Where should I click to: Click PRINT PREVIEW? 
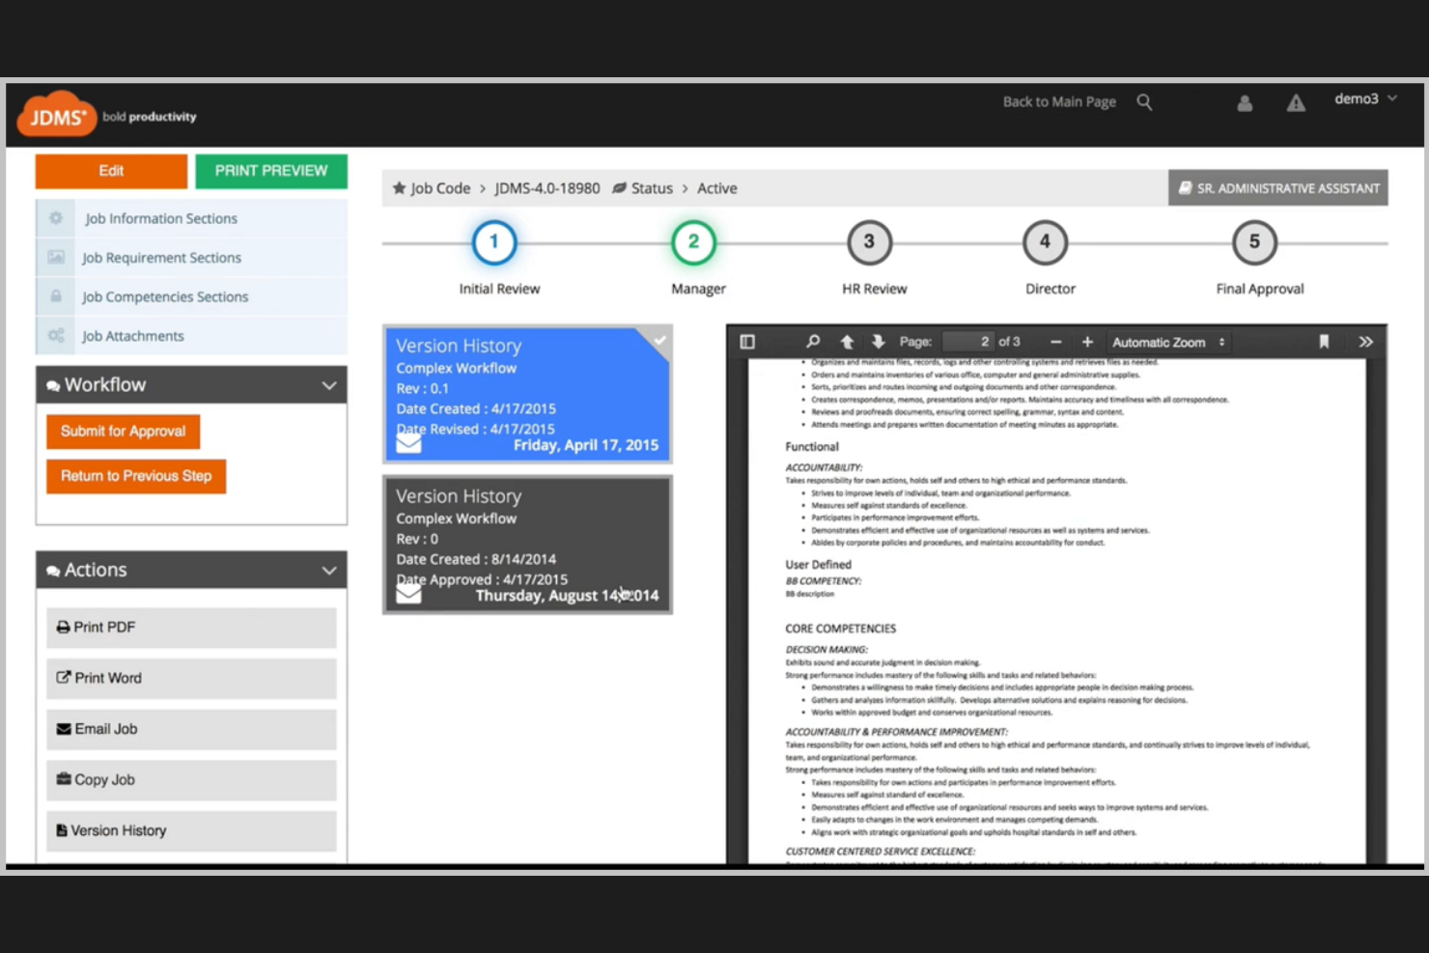point(270,171)
